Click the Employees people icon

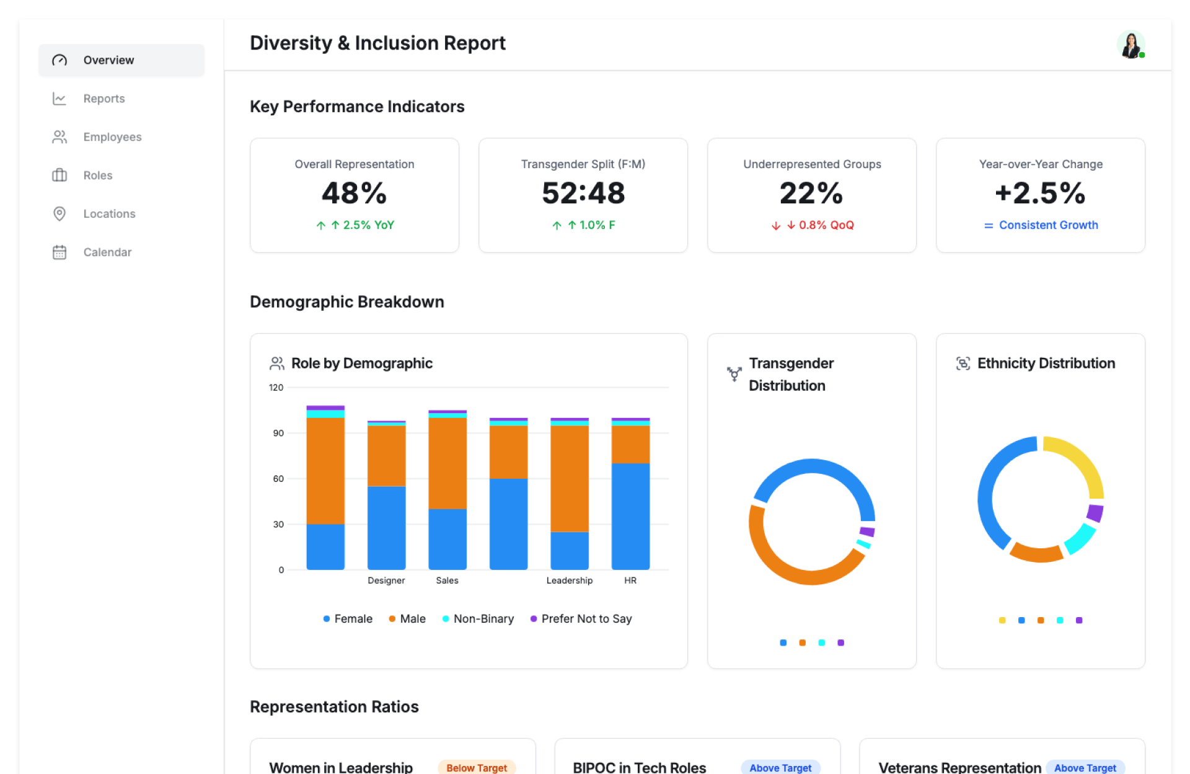[x=59, y=137]
